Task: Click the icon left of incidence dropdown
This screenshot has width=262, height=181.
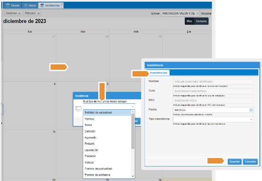Action: click(x=78, y=108)
